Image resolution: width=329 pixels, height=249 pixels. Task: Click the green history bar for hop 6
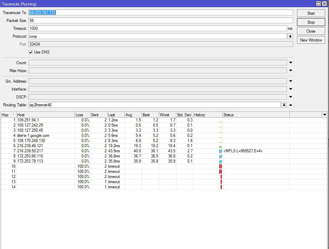point(220,147)
